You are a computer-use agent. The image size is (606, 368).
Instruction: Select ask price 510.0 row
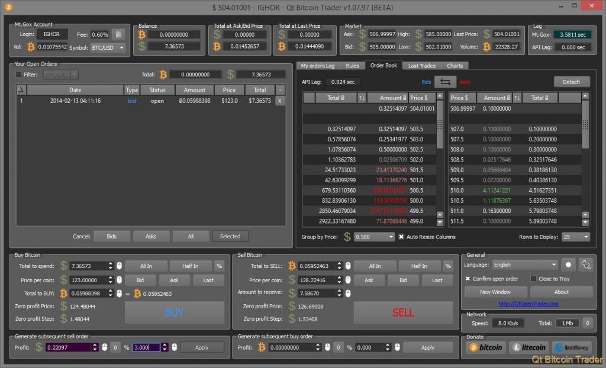[x=515, y=190]
